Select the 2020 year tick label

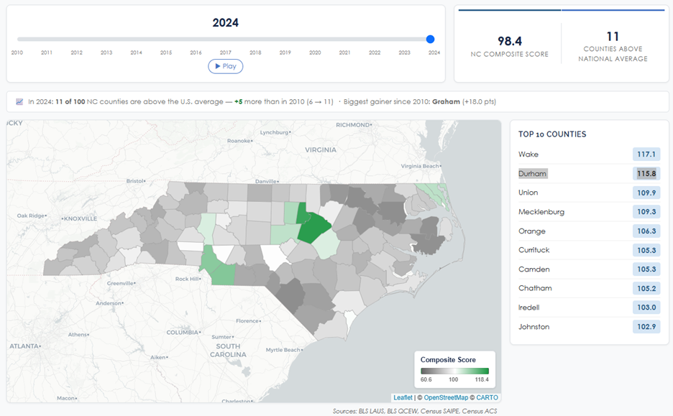click(x=315, y=52)
